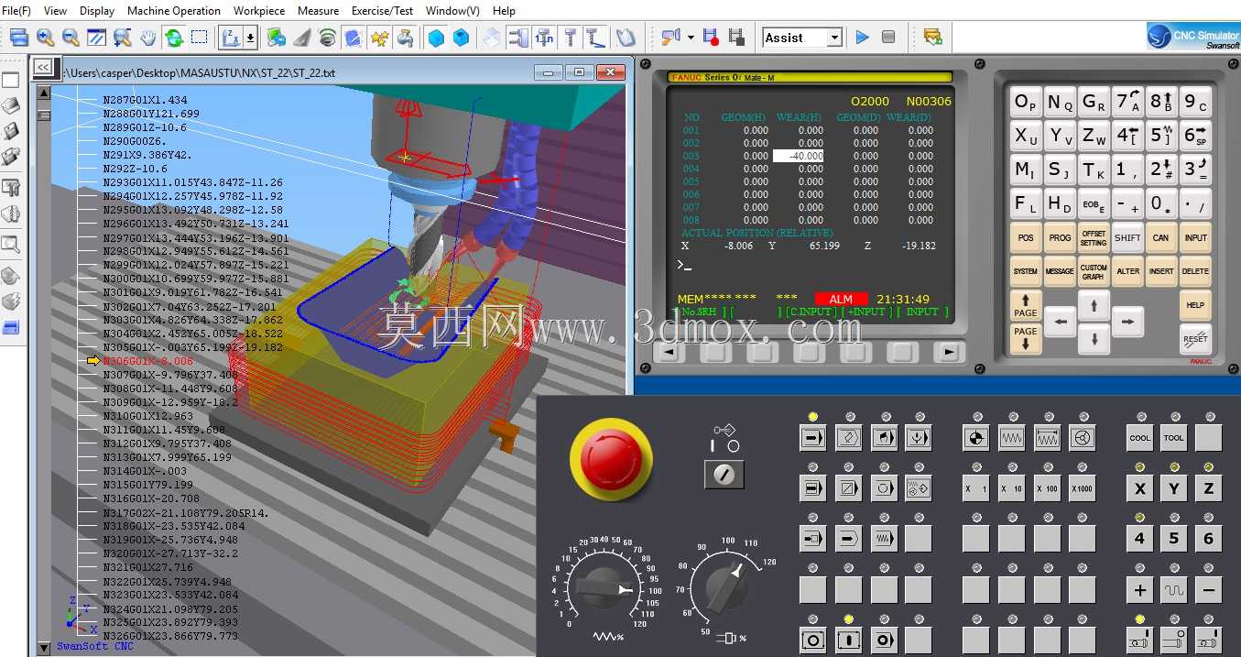Screen dimensions: 1241x657
Task: Click the down arrow cursor key
Action: 1094,340
